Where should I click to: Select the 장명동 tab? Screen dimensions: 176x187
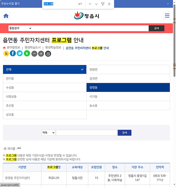point(128,88)
